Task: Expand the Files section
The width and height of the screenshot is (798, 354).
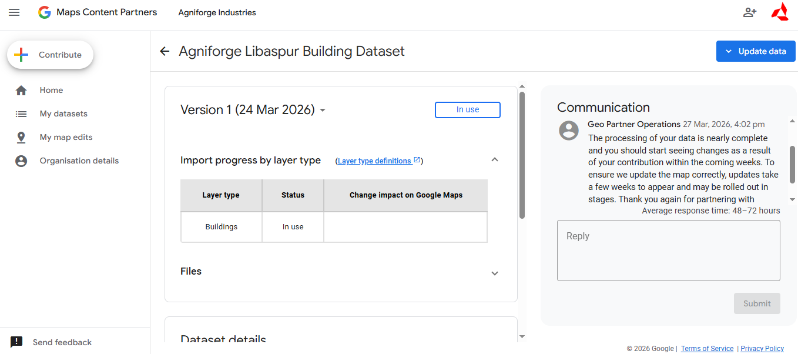Action: pos(494,273)
